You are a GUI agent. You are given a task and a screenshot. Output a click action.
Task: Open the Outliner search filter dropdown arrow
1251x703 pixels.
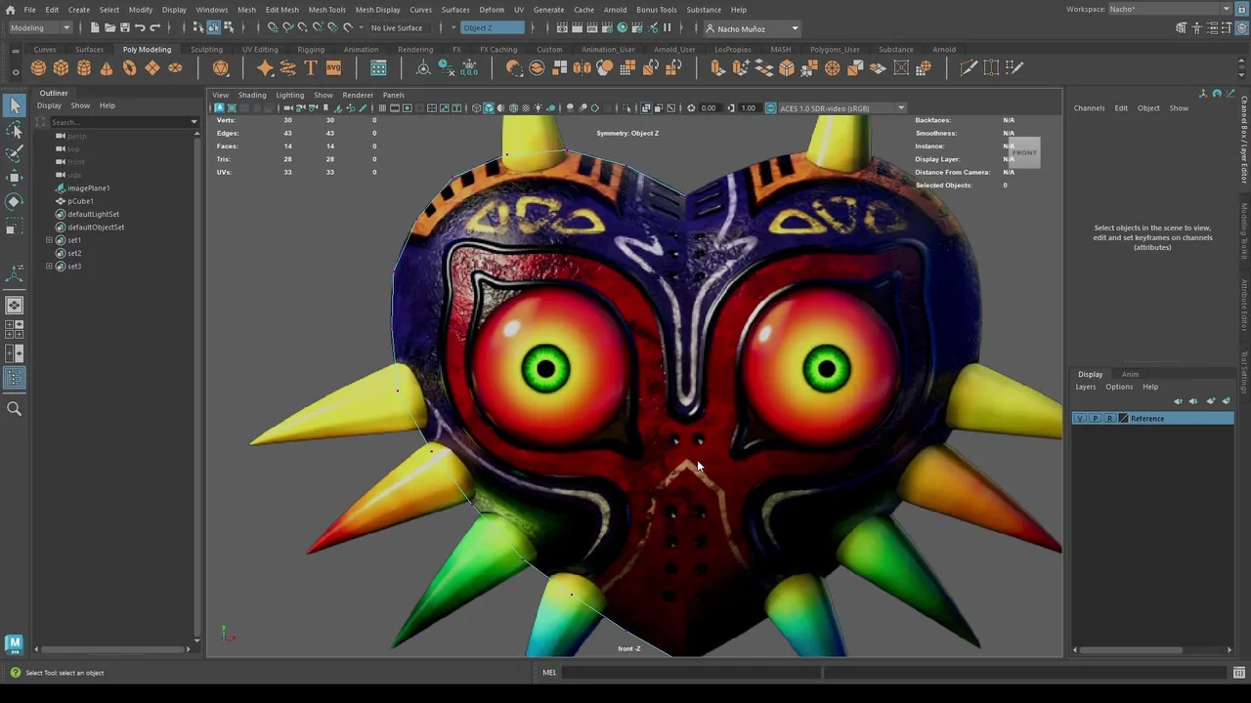[x=194, y=122]
